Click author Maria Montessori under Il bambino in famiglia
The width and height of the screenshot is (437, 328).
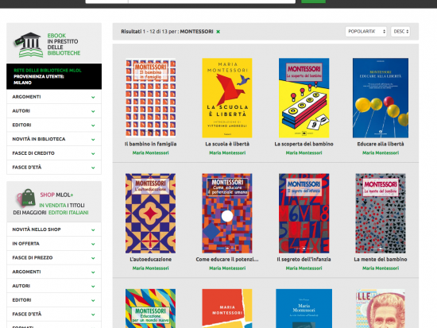[150, 152]
